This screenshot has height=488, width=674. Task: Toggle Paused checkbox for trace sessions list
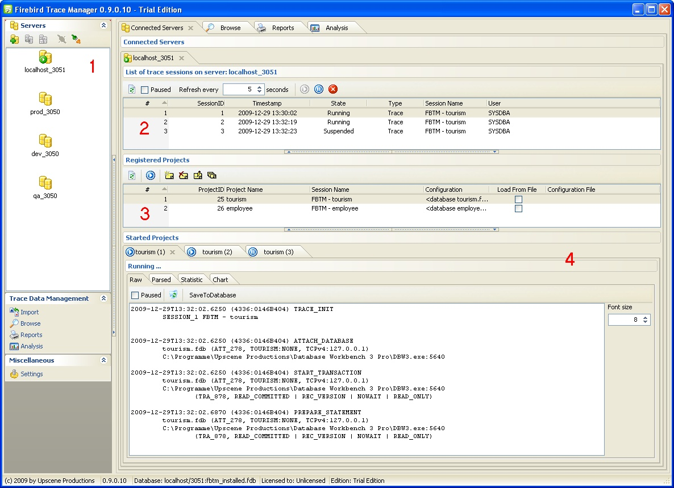point(145,90)
